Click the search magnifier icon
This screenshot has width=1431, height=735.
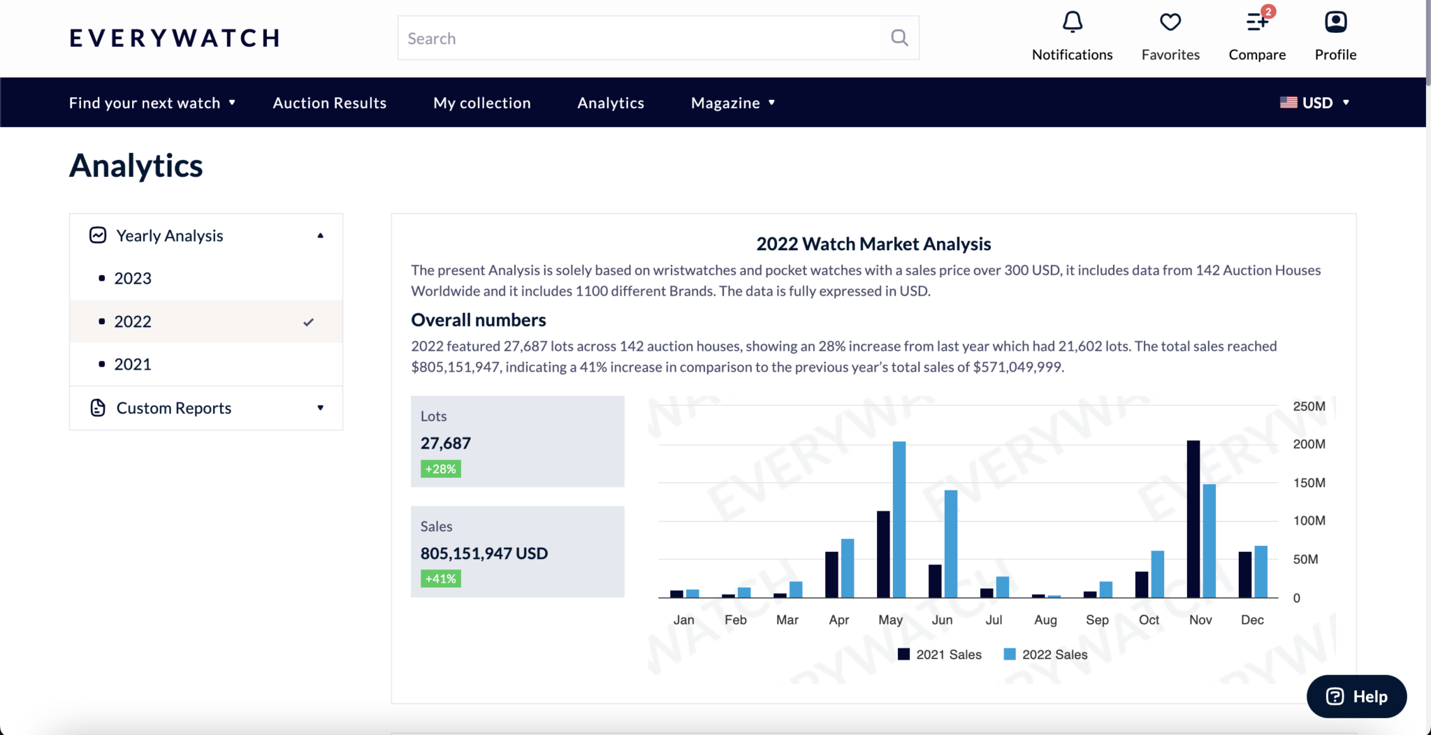[899, 38]
